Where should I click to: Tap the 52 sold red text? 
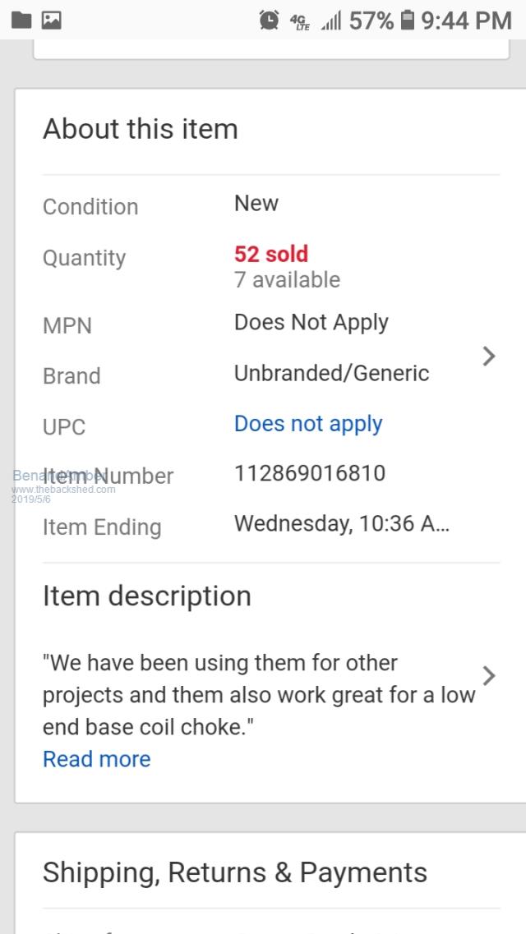pos(271,254)
